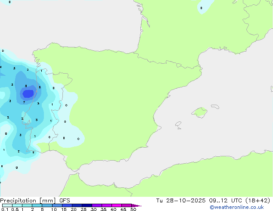273x211 pixels.
Task: Click the legend label '30'
Action: click(x=93, y=209)
